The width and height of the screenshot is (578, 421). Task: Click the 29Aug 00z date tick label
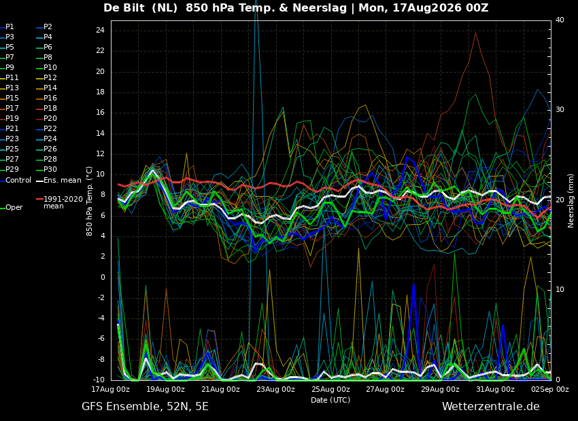pos(441,389)
